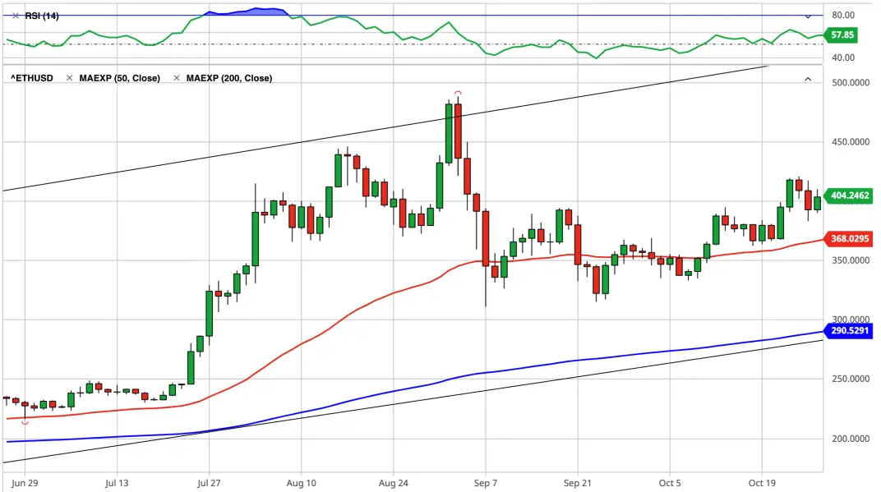Screen dimensions: 881x492
Task: Select the red high marker above the peak candle
Action: point(458,93)
